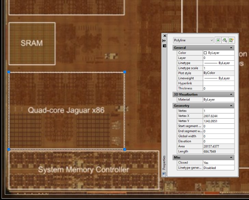Viewport: 249px width, 200px height.
Task: Select the Area value 28157.4377
Action: pyautogui.click(x=219, y=147)
